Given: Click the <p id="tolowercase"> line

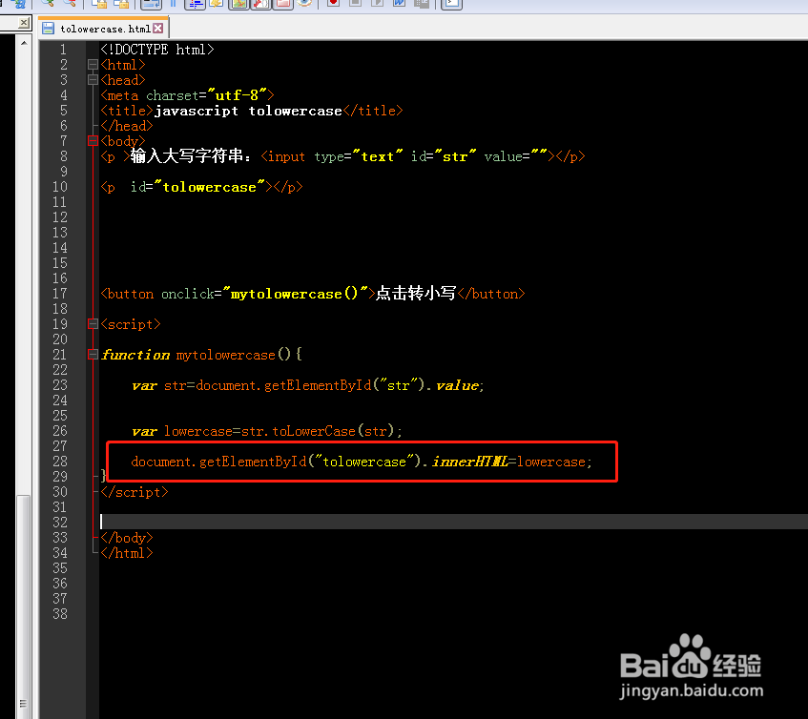Looking at the screenshot, I should tap(201, 187).
